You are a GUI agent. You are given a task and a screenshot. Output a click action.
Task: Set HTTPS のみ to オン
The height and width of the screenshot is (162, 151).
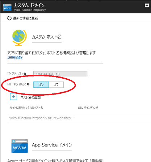[x=41, y=85]
